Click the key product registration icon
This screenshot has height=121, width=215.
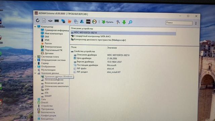pos(118,22)
